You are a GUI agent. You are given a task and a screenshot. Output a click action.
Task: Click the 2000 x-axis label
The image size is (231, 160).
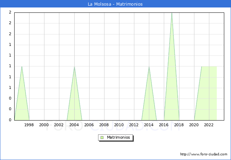[44, 125]
